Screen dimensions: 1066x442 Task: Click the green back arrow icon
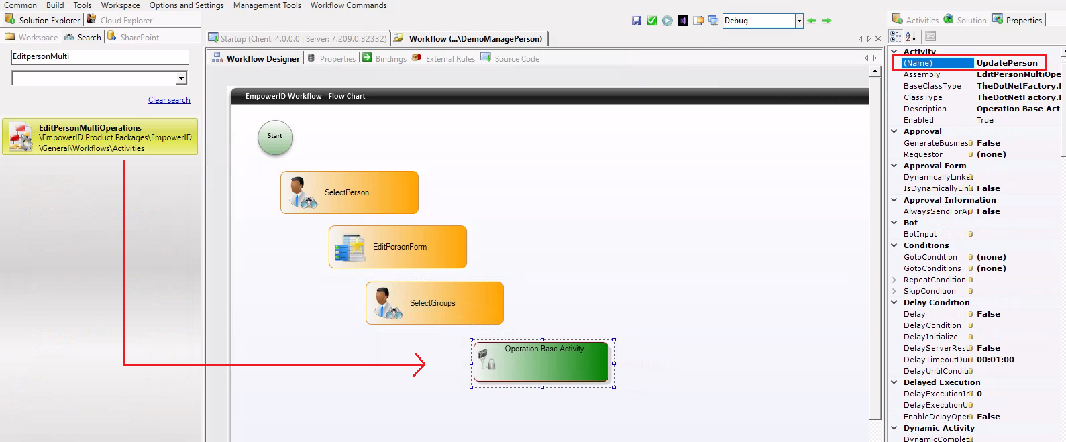coord(812,21)
